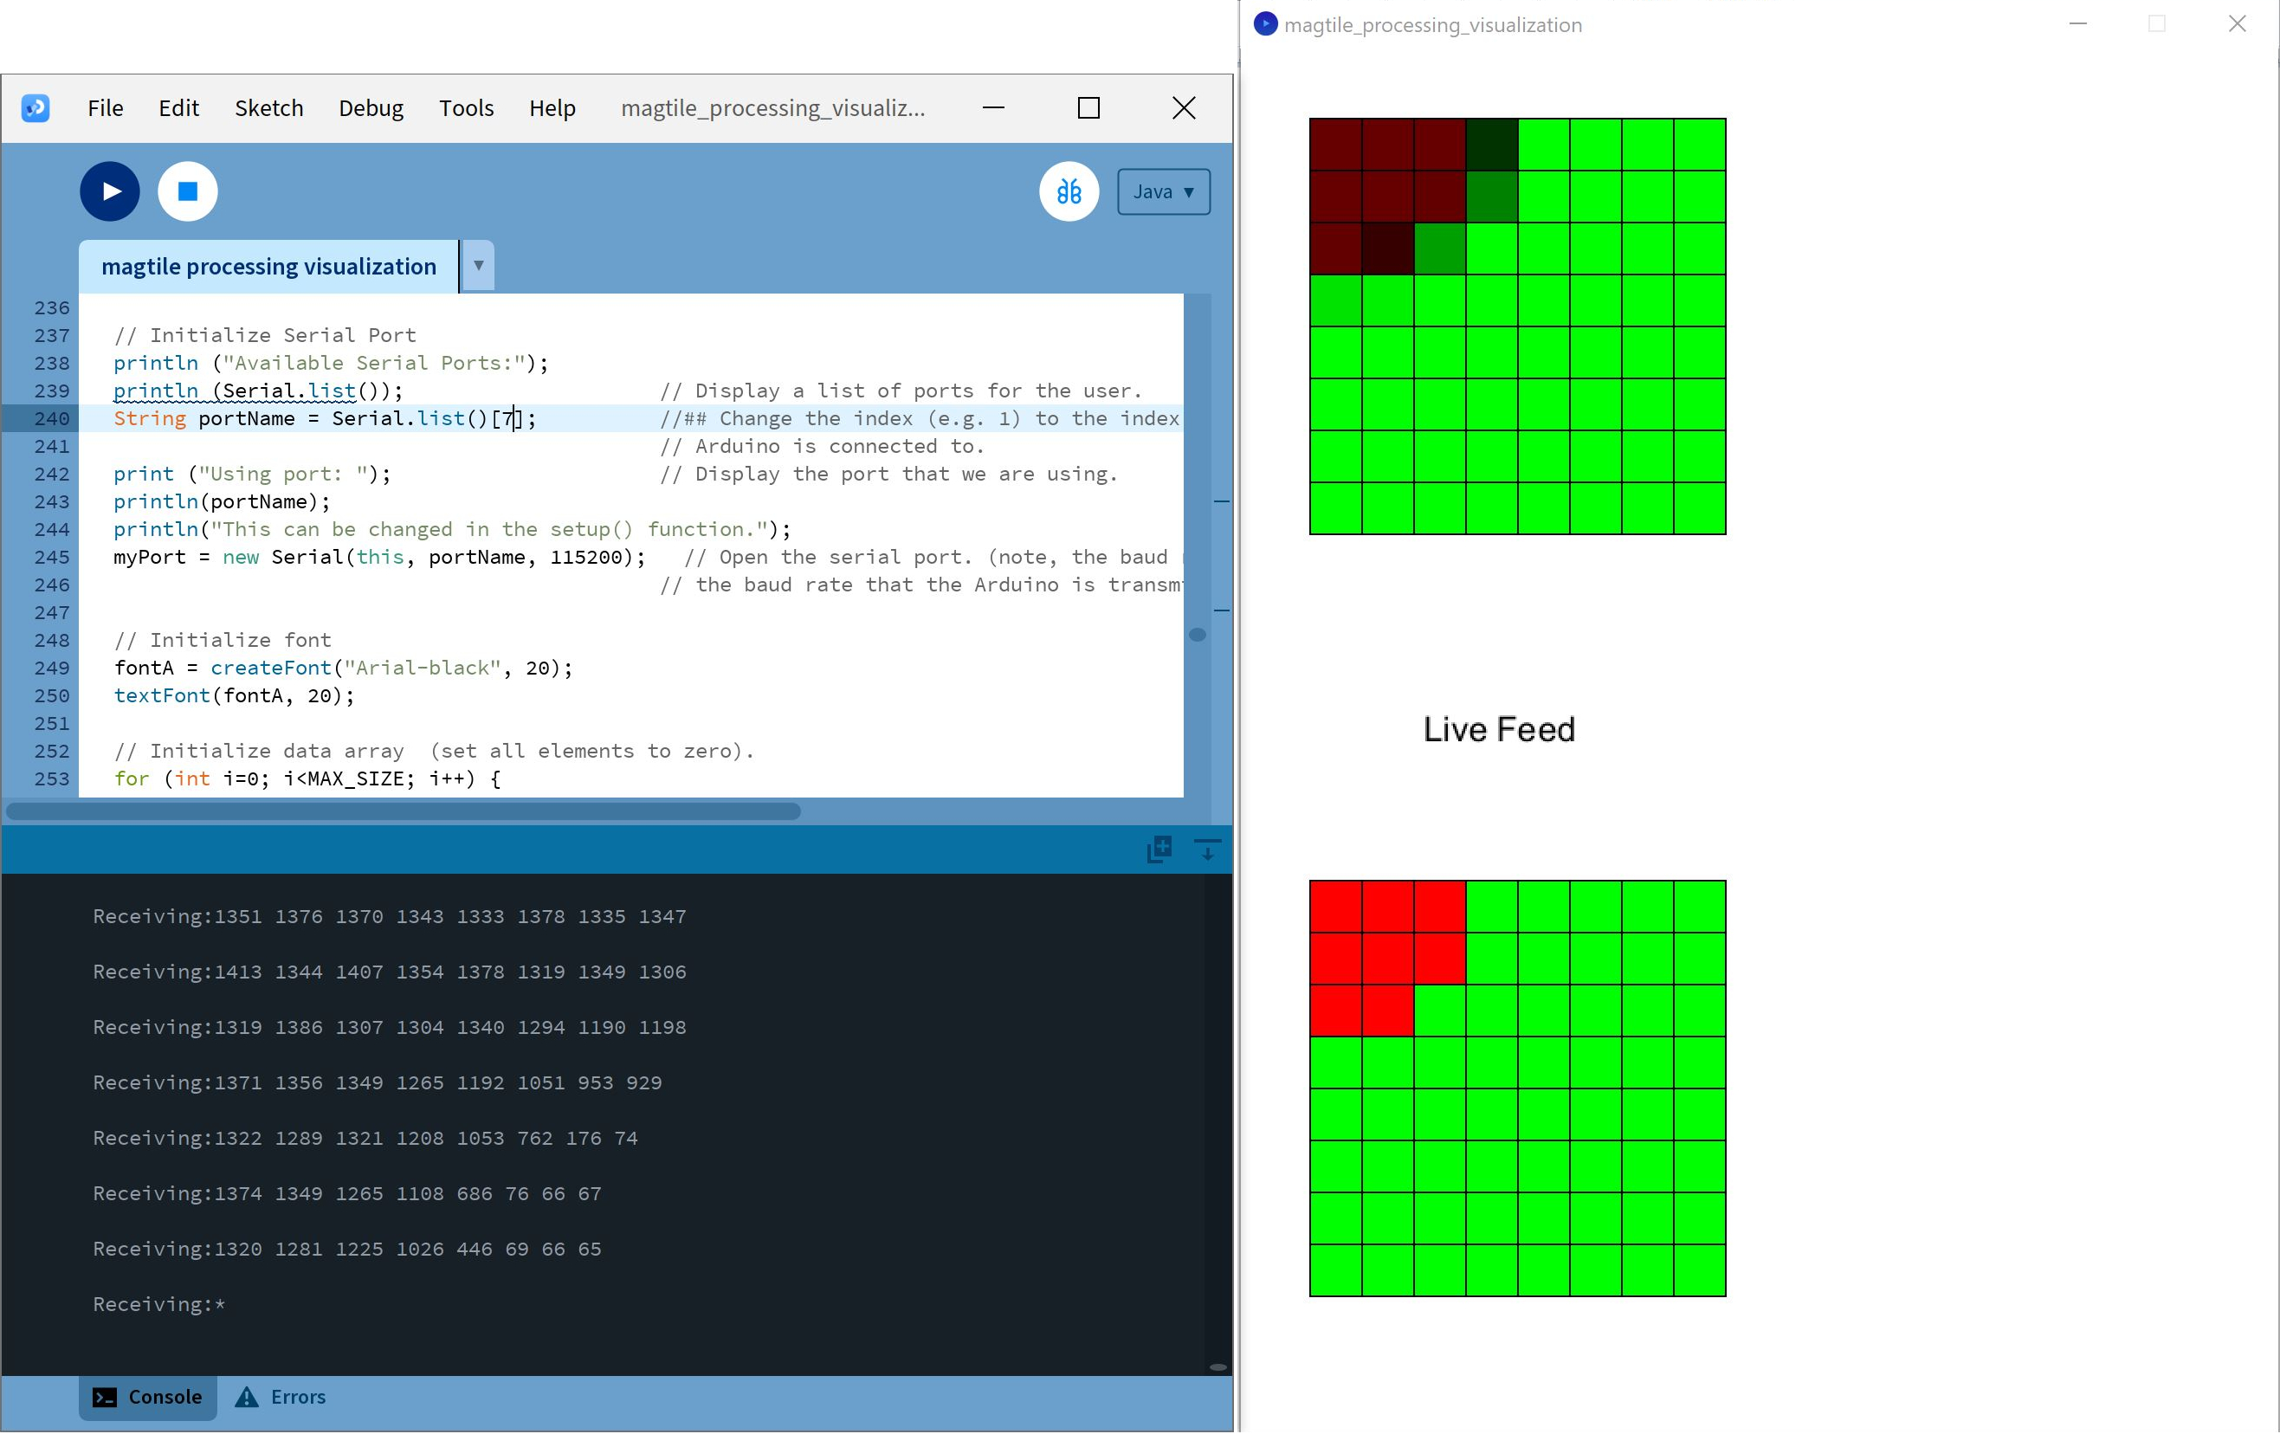Switch to the Errors panel
Image resolution: width=2280 pixels, height=1434 pixels.
click(281, 1397)
